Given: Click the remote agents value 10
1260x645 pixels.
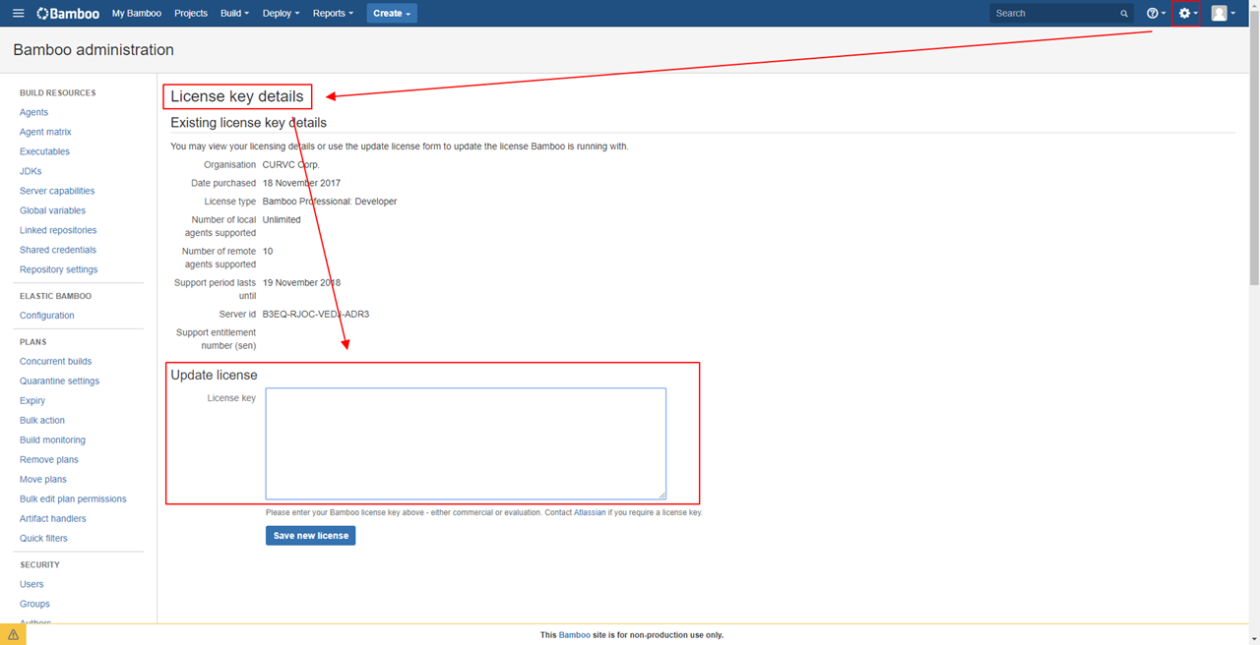Looking at the screenshot, I should coord(268,252).
